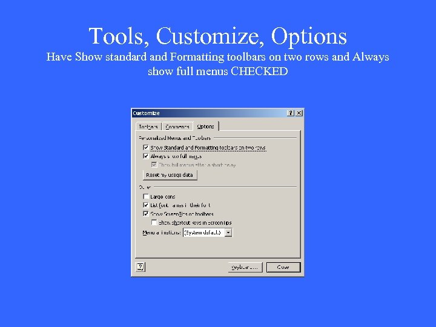Image resolution: width=436 pixels, height=327 pixels.
Task: Switch to the Toolbars tab
Action: click(148, 127)
